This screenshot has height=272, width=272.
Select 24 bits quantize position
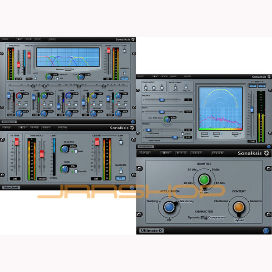tap(192, 169)
